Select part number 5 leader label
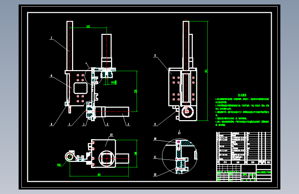This screenshot has width=299, height=194. 51,124
